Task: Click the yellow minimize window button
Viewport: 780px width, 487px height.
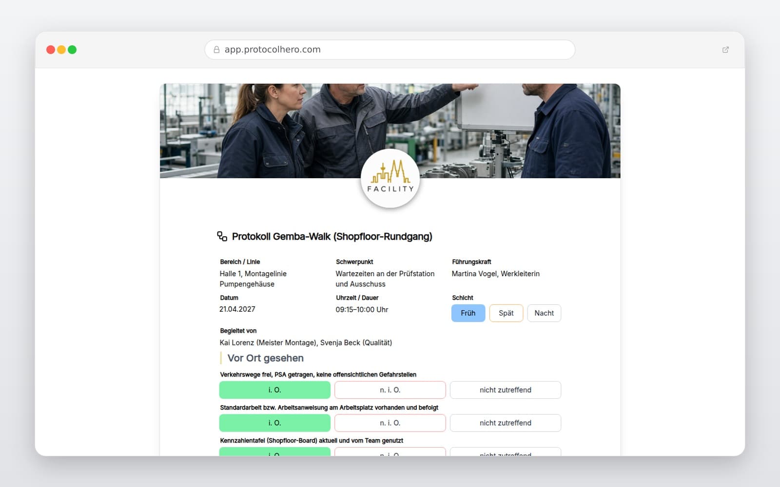Action: pyautogui.click(x=61, y=50)
